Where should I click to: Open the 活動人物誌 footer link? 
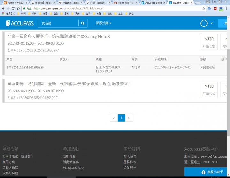(10, 167)
